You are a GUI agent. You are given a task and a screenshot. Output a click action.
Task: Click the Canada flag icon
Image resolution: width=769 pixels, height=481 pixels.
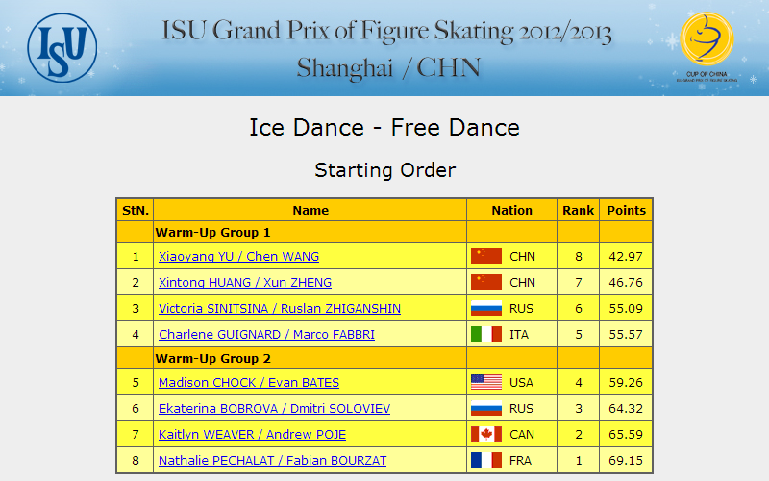(x=486, y=435)
